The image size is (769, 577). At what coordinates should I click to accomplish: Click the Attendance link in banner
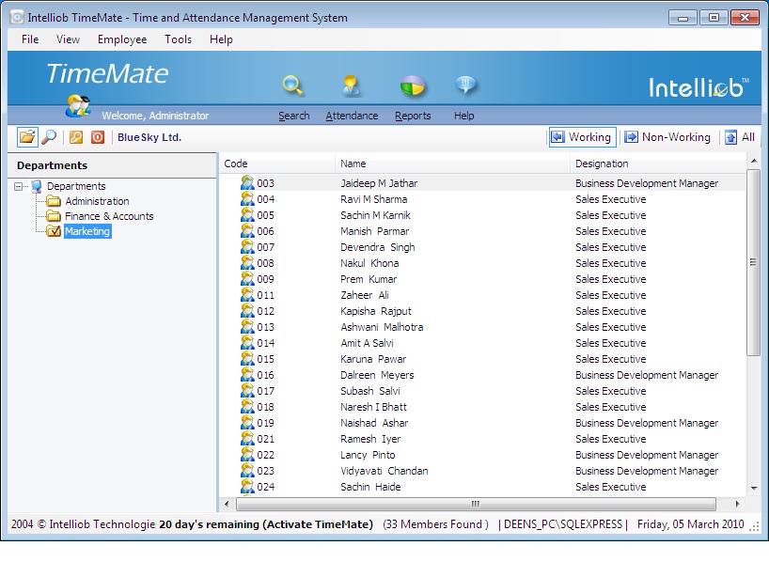(352, 116)
